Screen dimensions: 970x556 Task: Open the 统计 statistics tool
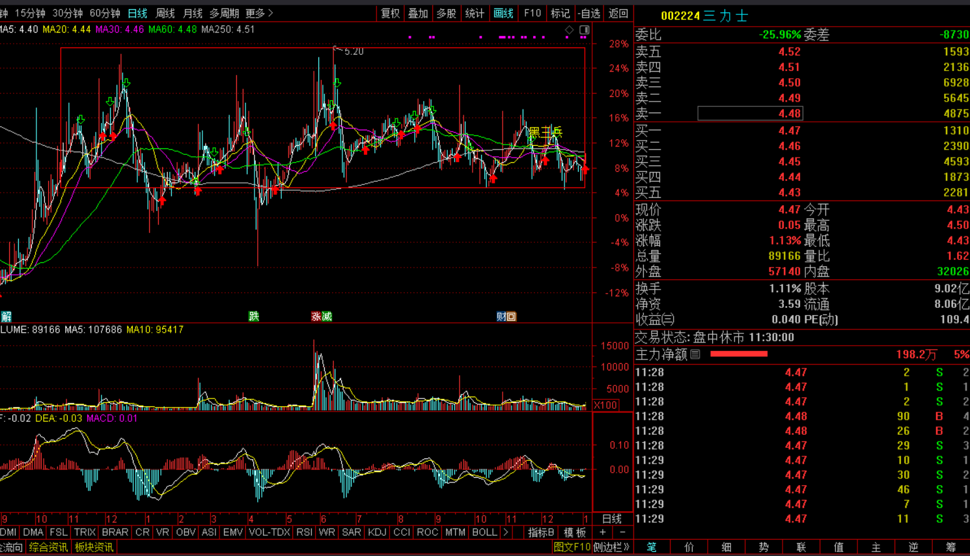coord(475,13)
